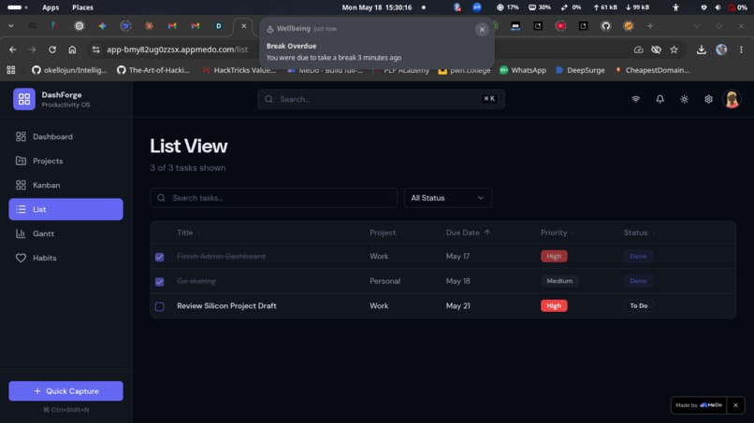The width and height of the screenshot is (754, 423).
Task: Open the DeepSurge bookmark
Action: [x=580, y=70]
